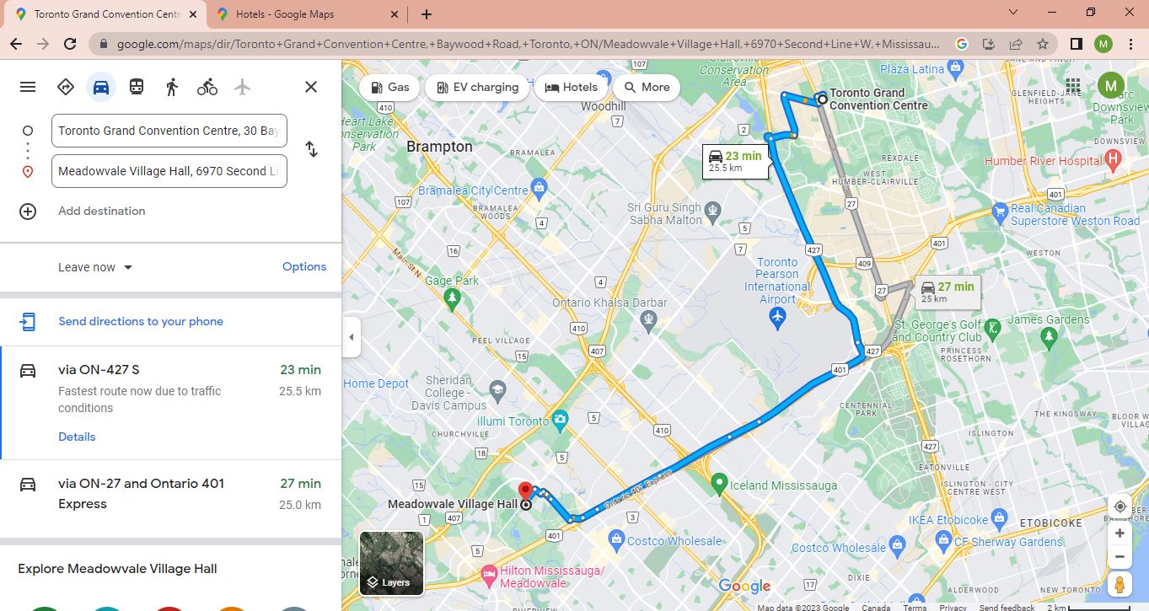1149x611 pixels.
Task: Select the via ON-427 S route
Action: click(x=170, y=403)
